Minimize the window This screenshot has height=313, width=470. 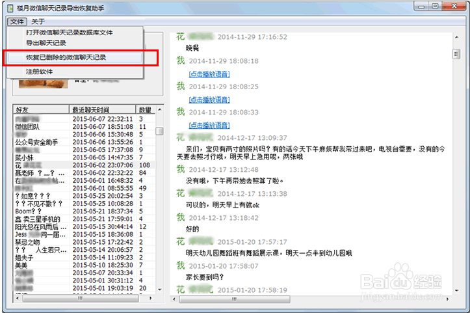point(422,7)
